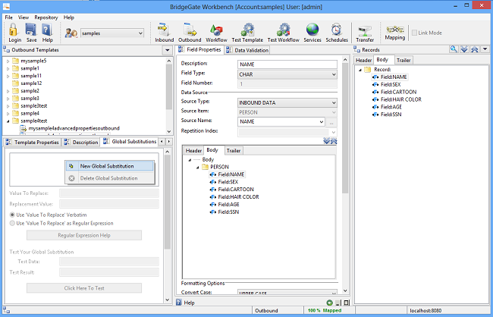Image resolution: width=493 pixels, height=317 pixels.
Task: Open Inbound templates toolbar icon
Action: [164, 30]
